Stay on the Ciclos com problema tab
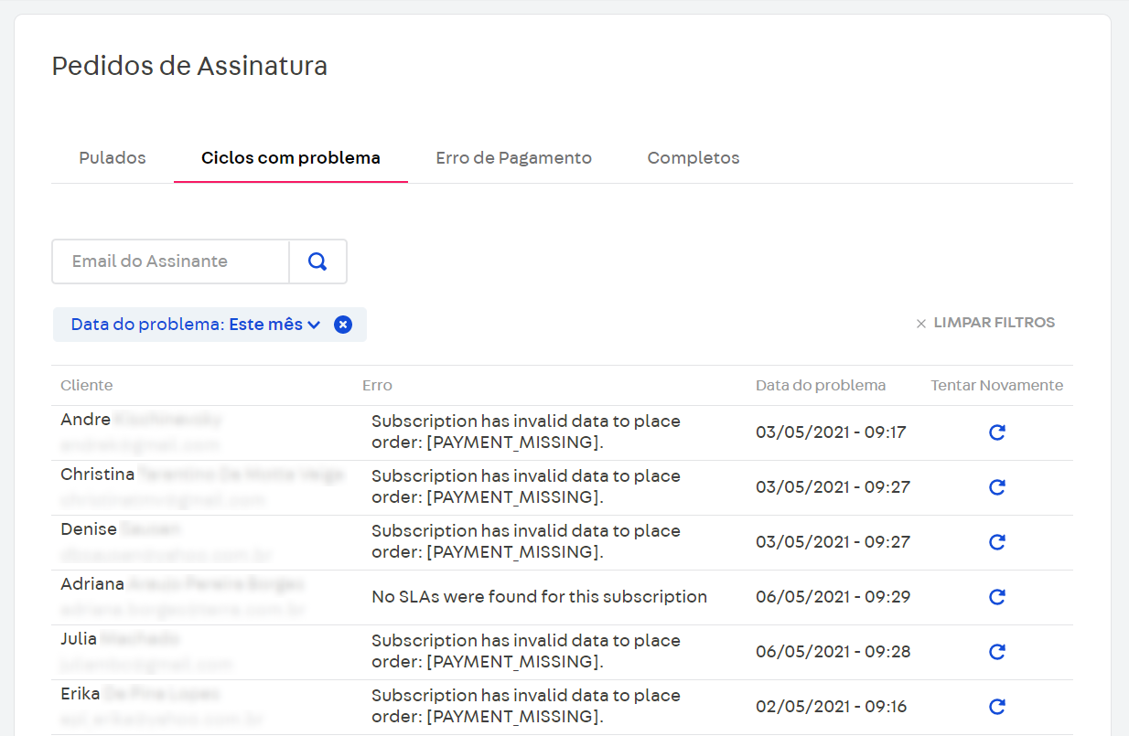The width and height of the screenshot is (1129, 736). (290, 157)
